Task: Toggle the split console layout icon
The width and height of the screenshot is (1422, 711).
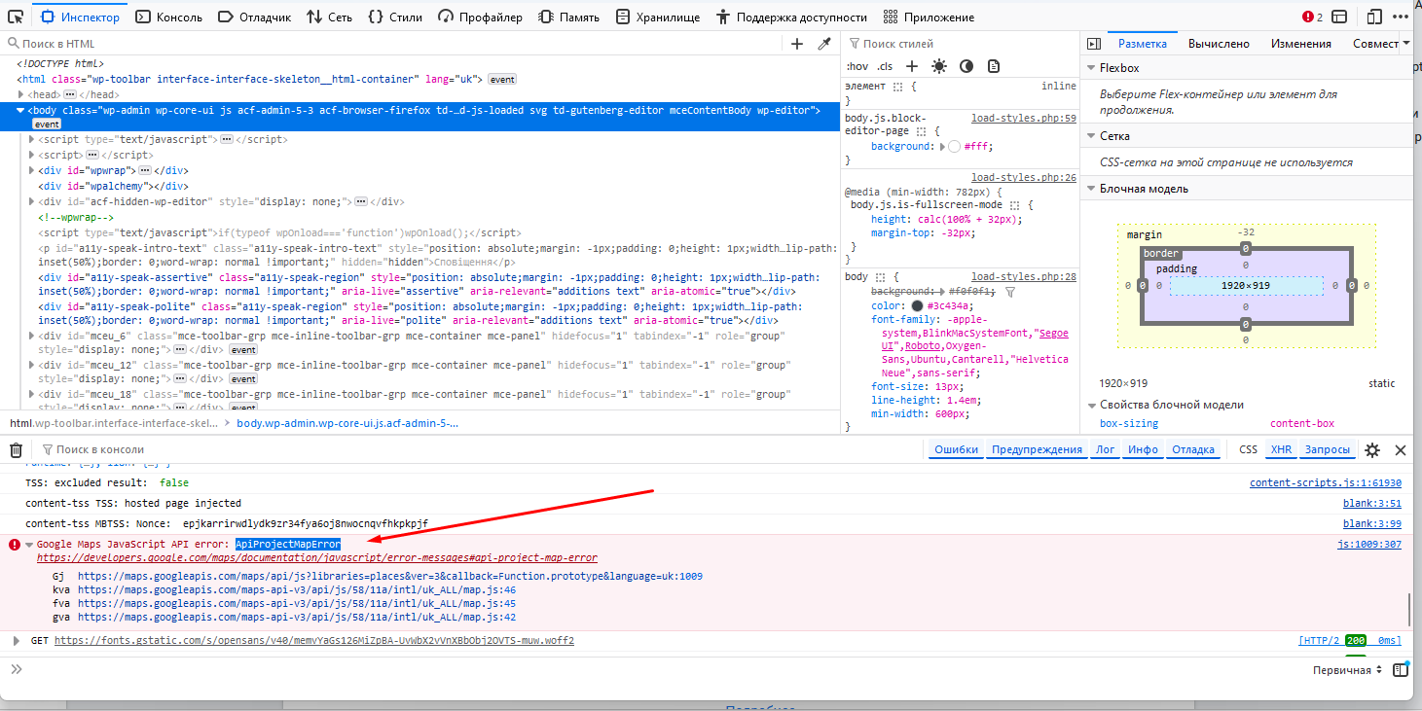Action: click(x=1340, y=17)
